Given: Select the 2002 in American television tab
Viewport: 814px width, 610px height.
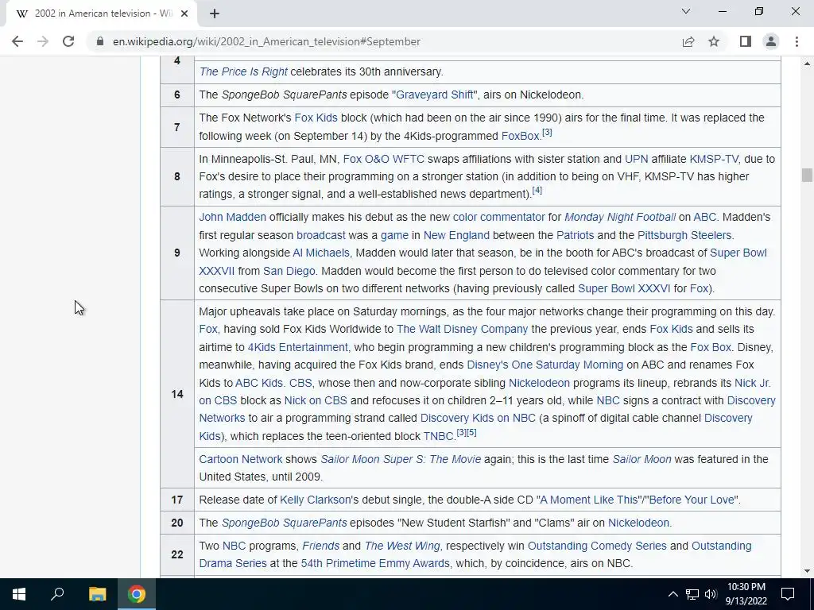Looking at the screenshot, I should pos(102,14).
